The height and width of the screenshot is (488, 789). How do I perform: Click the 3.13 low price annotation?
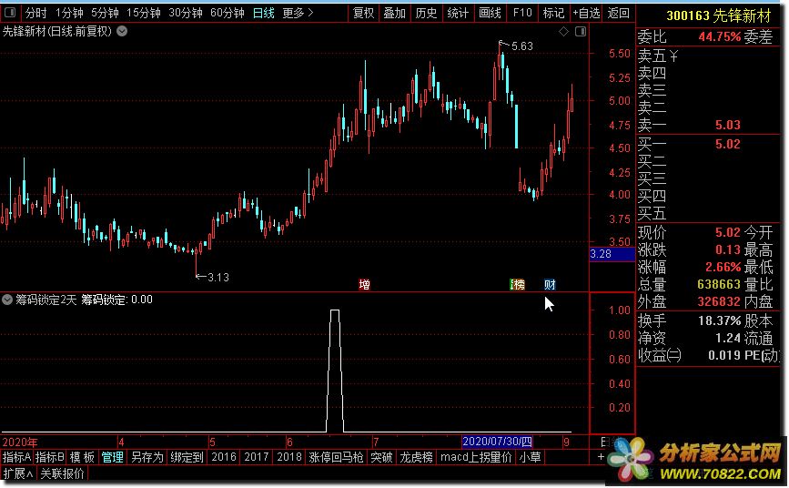pyautogui.click(x=218, y=278)
